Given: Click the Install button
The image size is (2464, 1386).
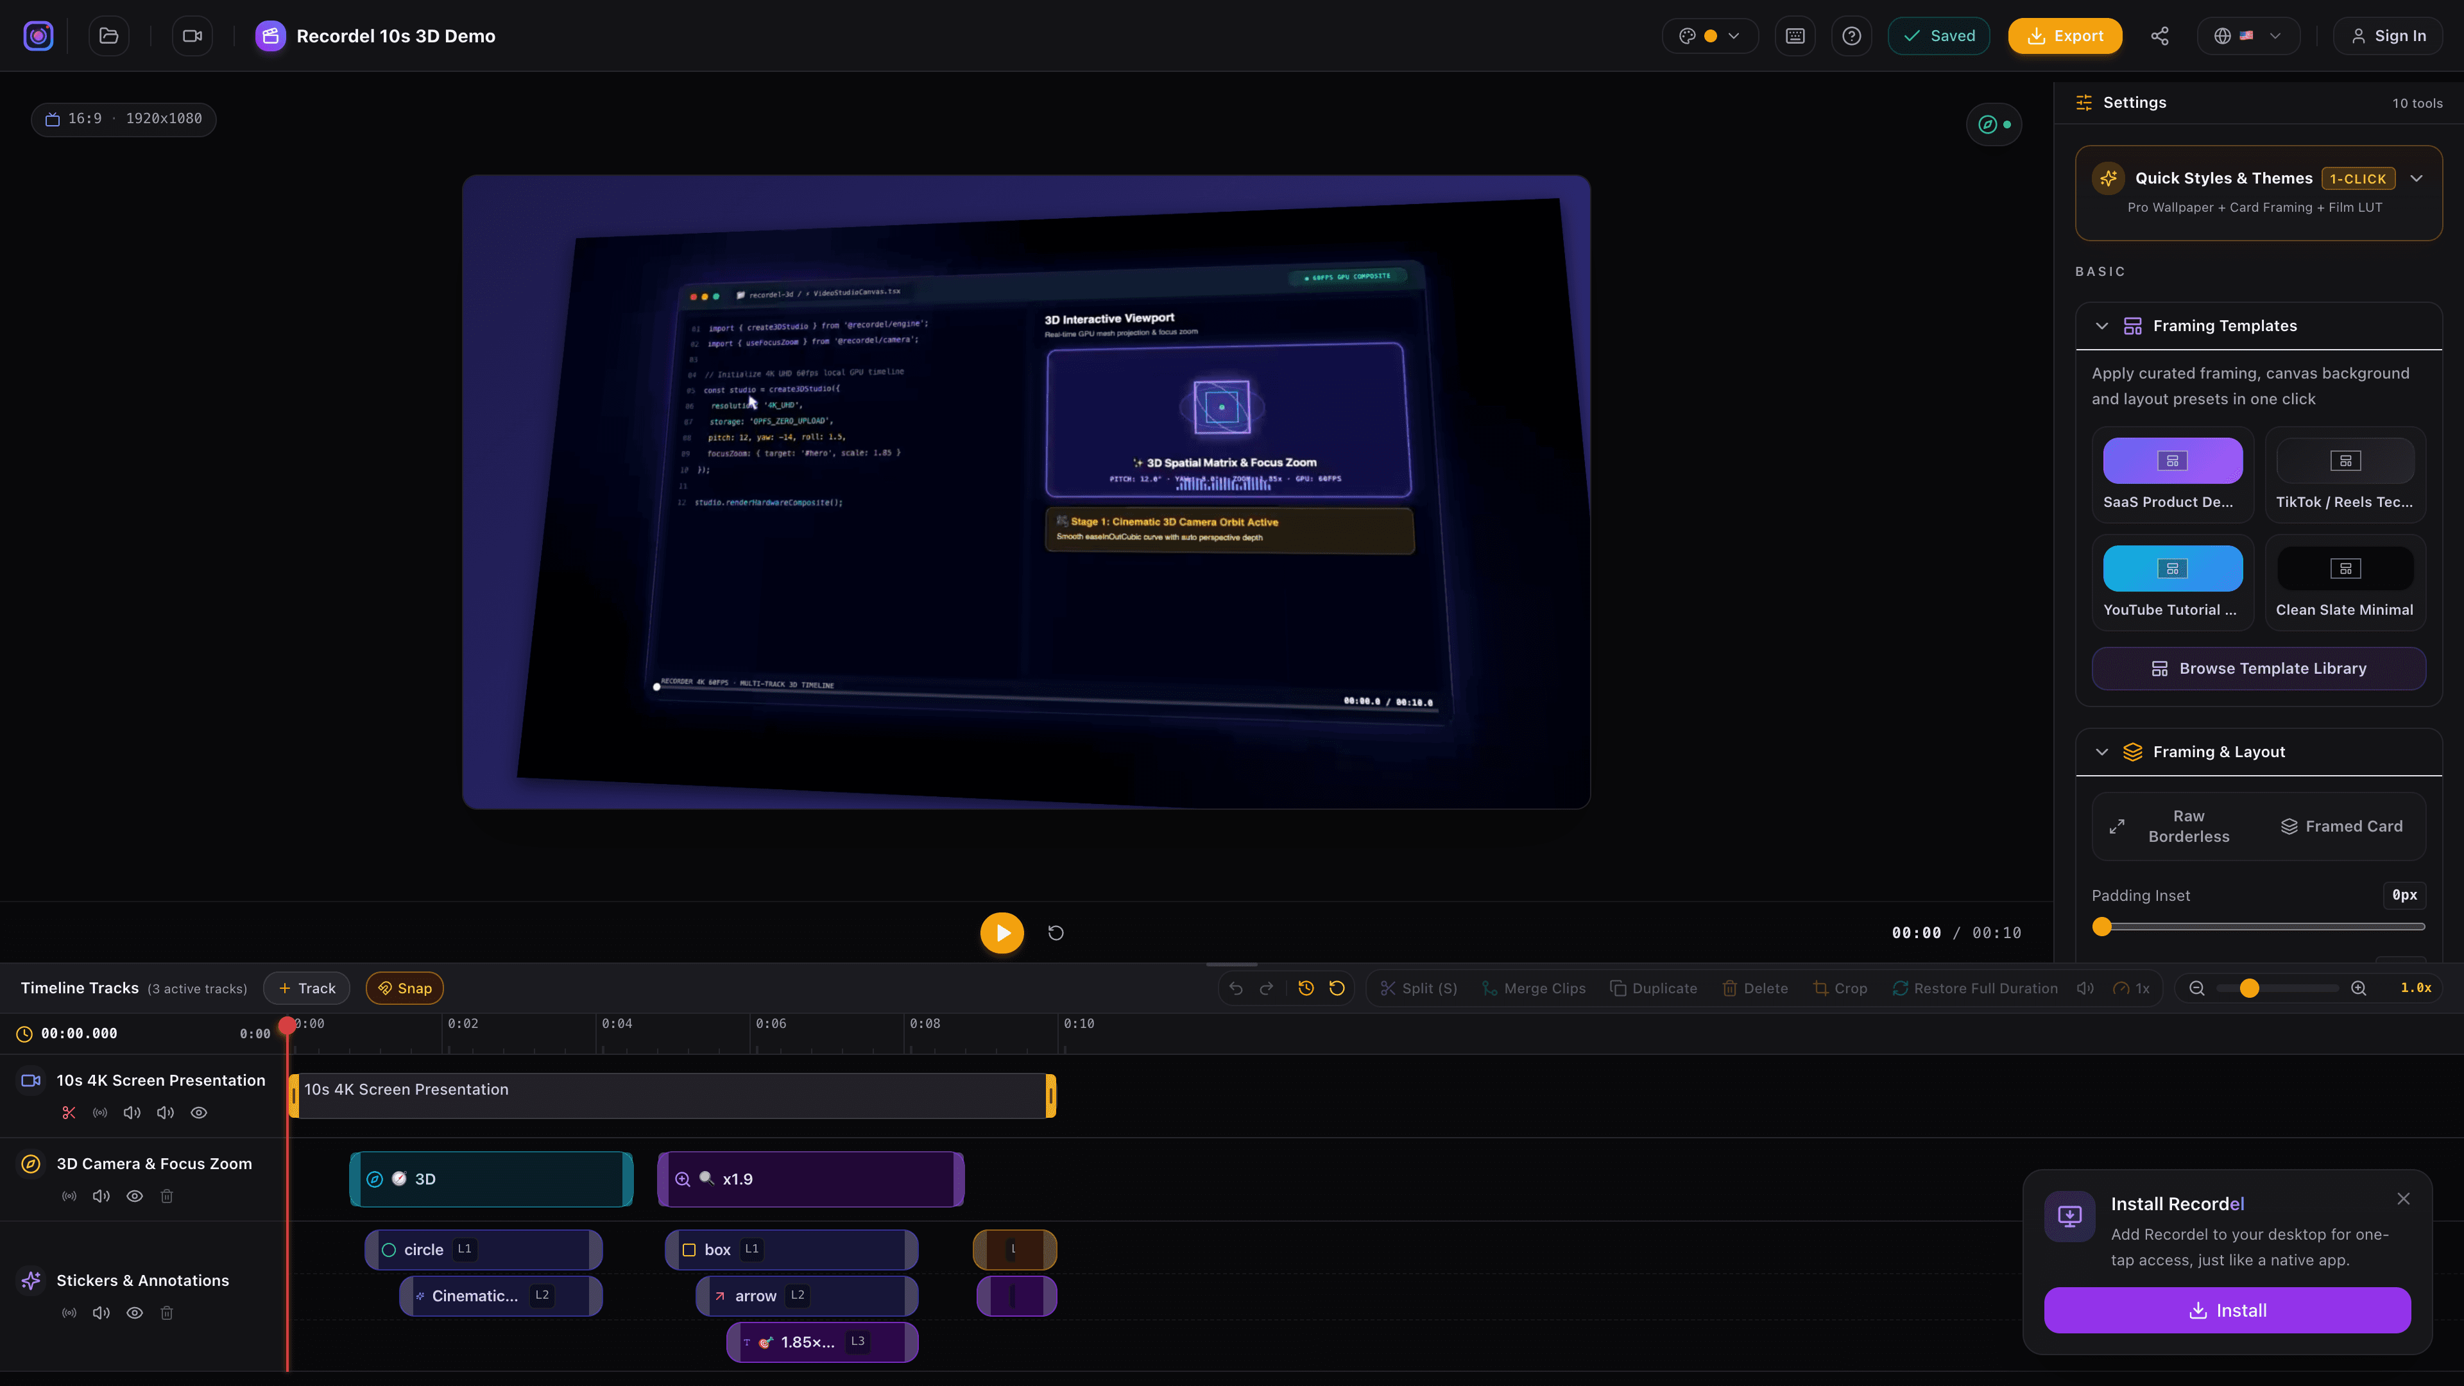Looking at the screenshot, I should coord(2227,1310).
